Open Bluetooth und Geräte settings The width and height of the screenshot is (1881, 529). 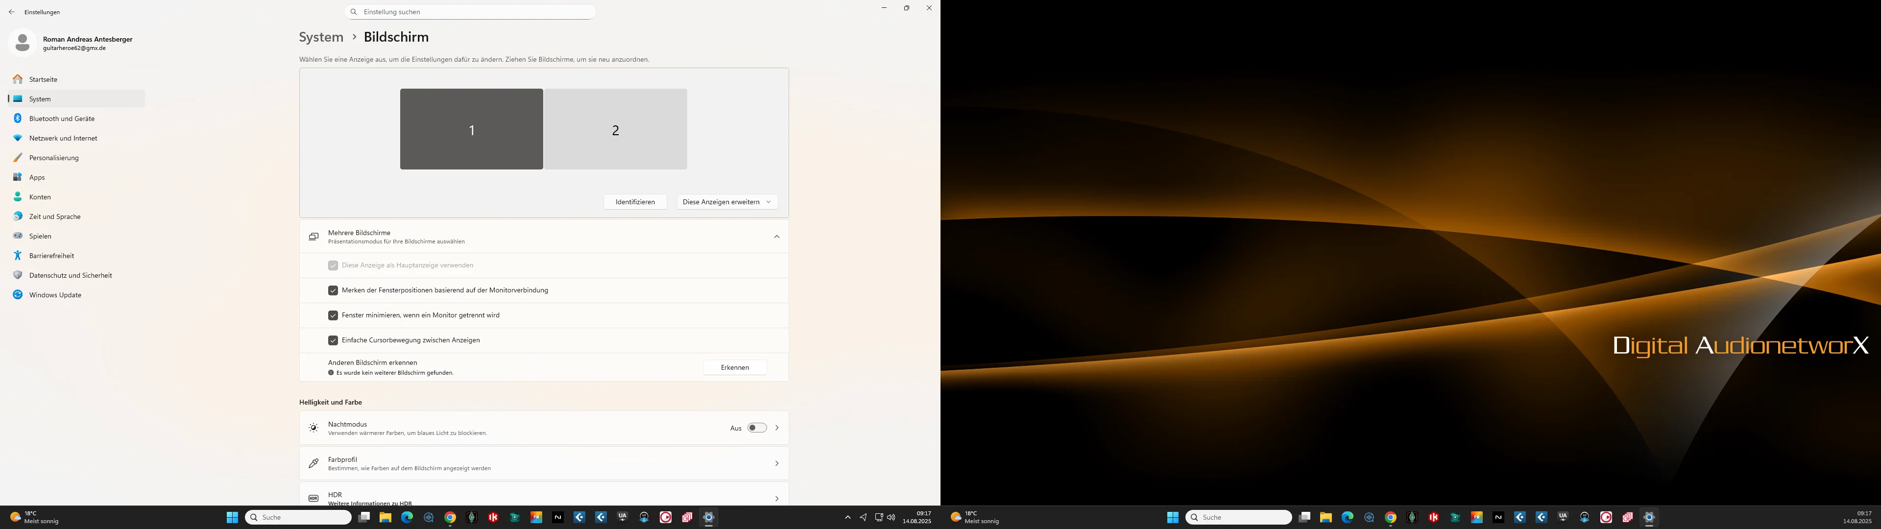76,119
